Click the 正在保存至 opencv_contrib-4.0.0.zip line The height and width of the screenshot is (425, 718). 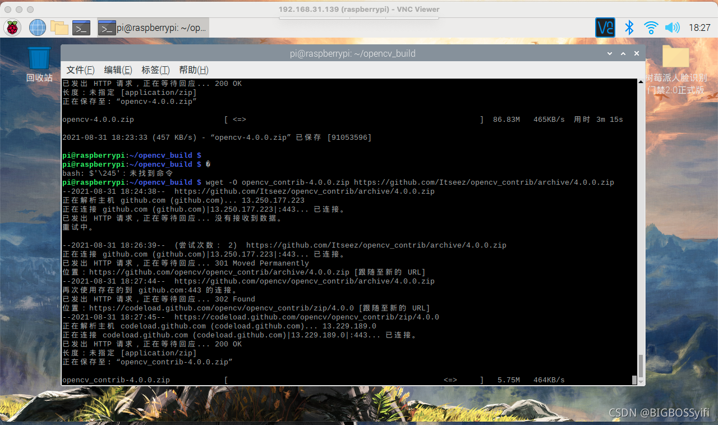point(148,362)
